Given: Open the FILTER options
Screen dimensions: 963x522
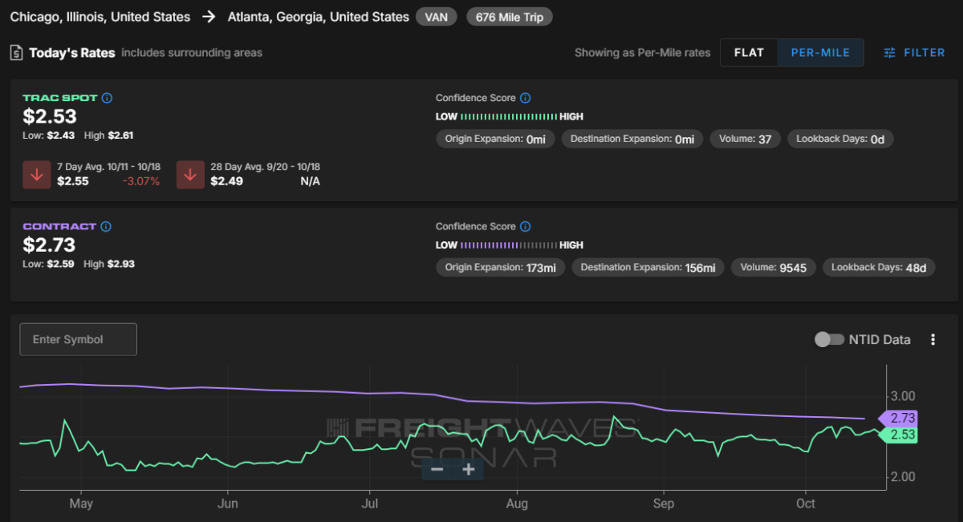Looking at the screenshot, I should 914,53.
